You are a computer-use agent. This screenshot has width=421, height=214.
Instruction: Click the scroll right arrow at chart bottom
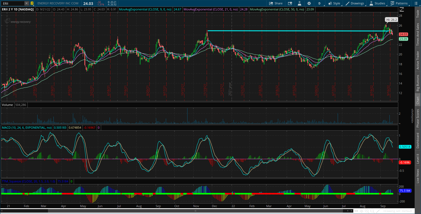[x=351, y=211]
